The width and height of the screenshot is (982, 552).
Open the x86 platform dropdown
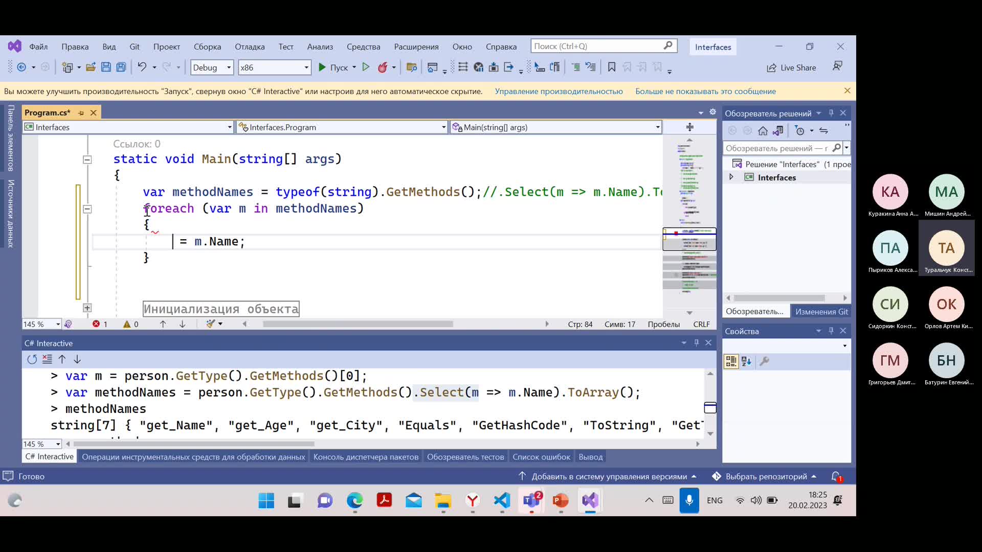click(x=275, y=67)
